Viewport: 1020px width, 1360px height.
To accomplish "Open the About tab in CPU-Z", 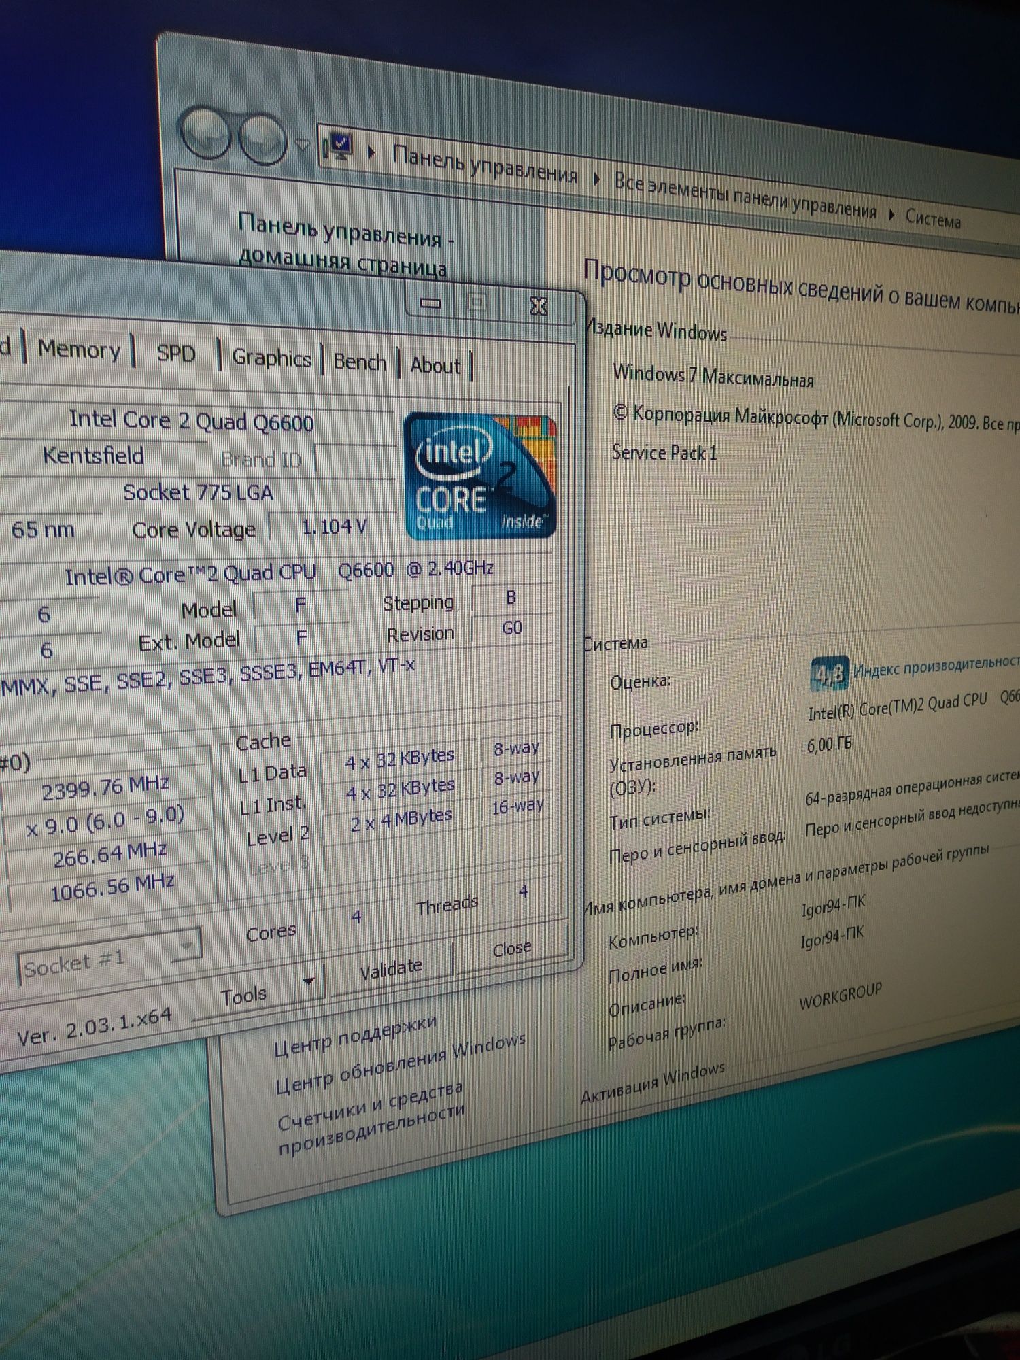I will tap(435, 365).
